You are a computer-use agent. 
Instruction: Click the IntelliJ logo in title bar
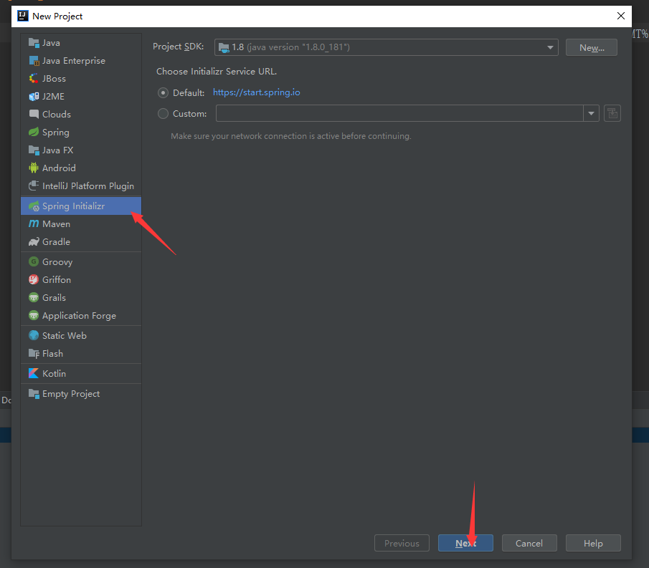[22, 16]
